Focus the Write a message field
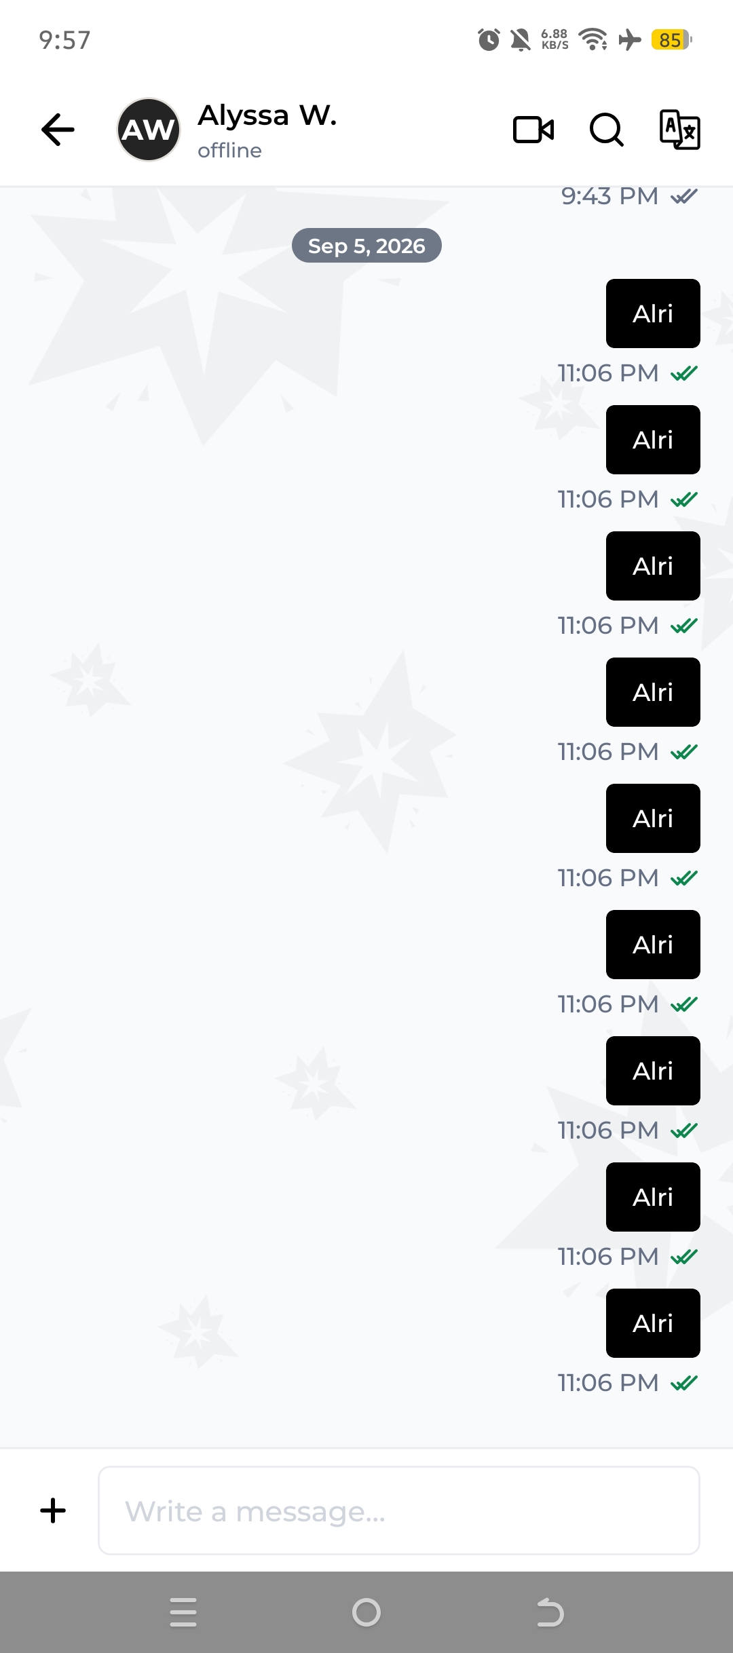Viewport: 733px width, 1653px height. point(399,1510)
